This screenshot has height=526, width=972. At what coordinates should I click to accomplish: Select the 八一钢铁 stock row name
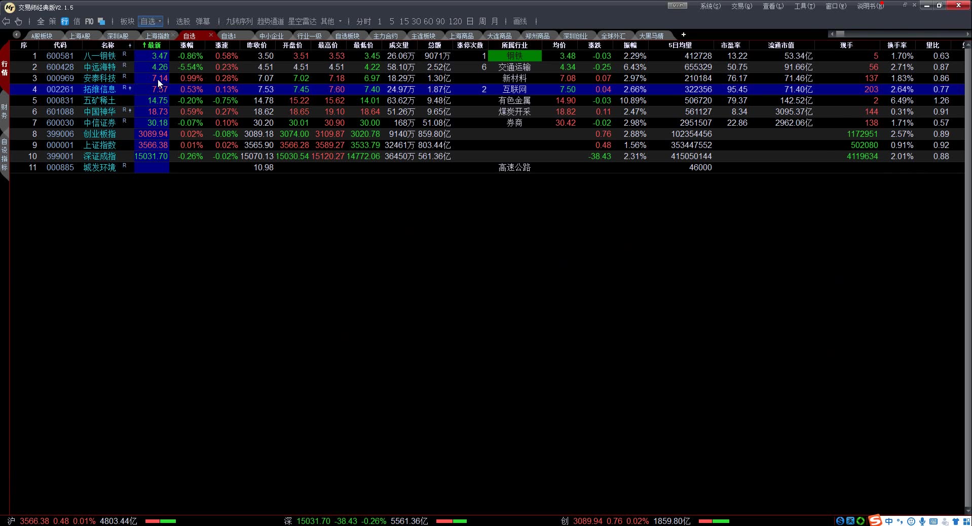click(99, 56)
